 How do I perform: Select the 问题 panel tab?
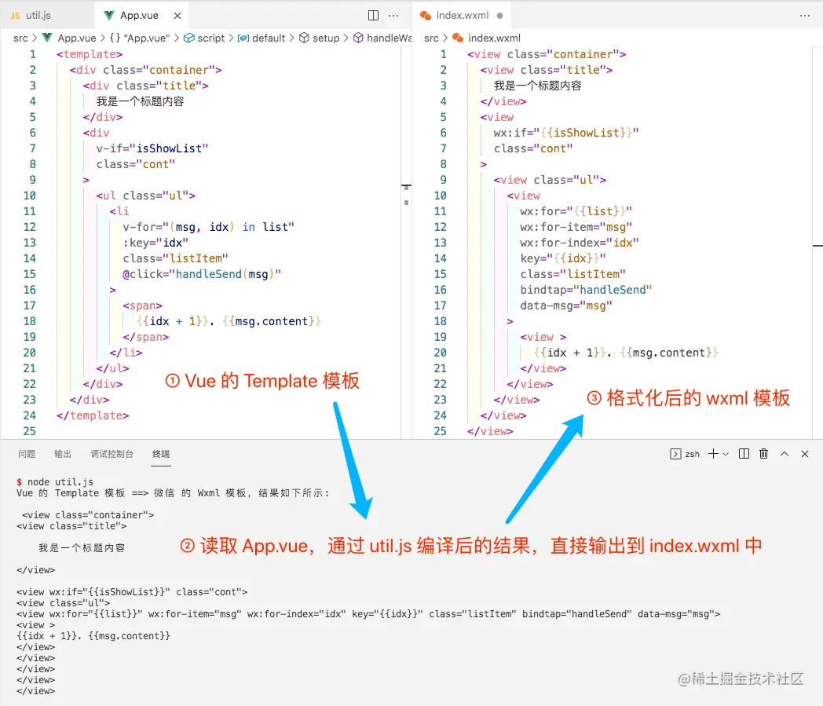[x=26, y=453]
